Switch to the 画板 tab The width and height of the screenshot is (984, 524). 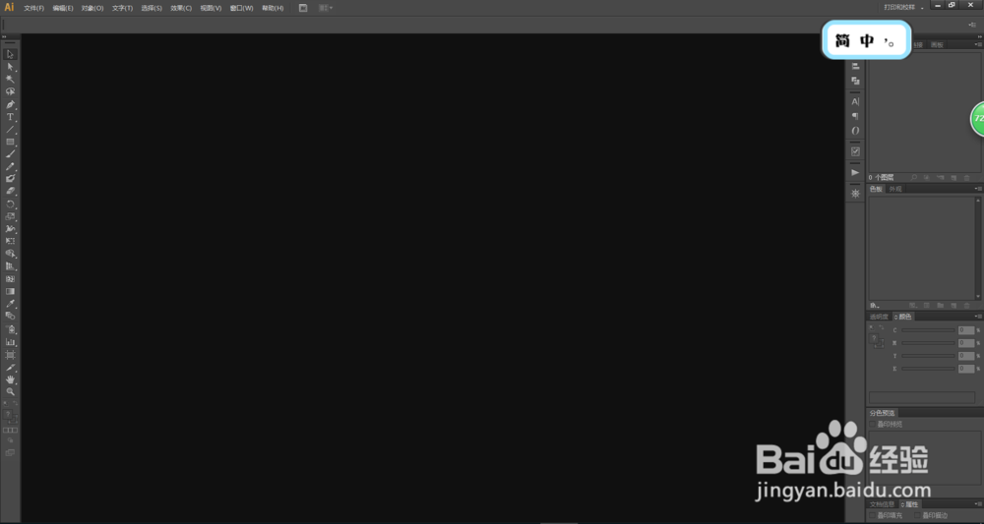(937, 45)
